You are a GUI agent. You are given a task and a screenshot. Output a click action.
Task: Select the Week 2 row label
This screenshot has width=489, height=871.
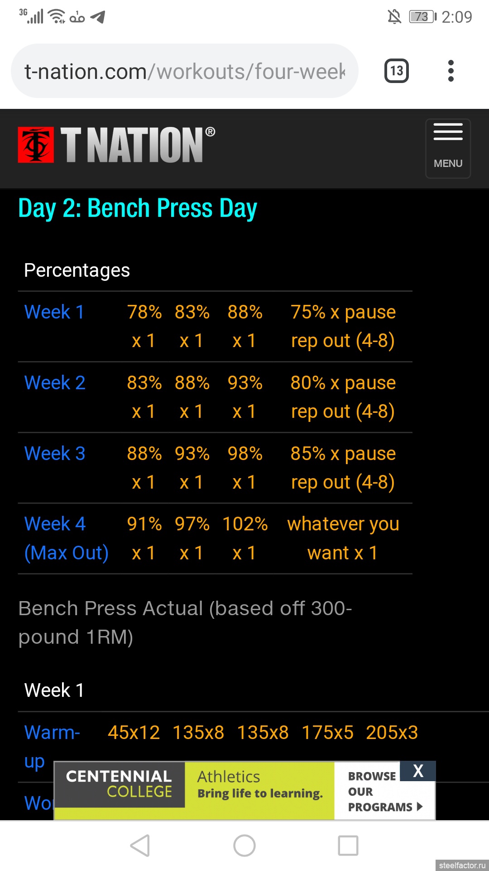(55, 383)
